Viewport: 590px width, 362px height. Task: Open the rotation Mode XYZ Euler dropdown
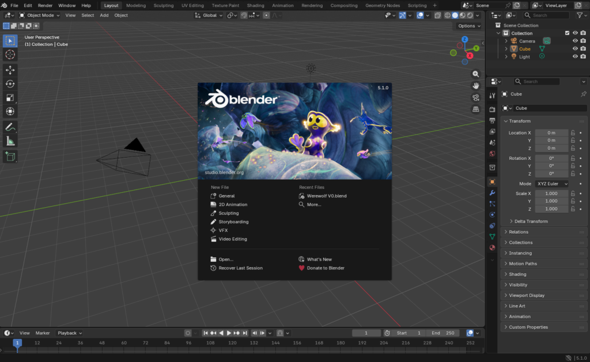tap(552, 184)
